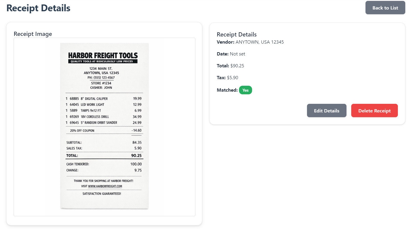413x229 pixels.
Task: Click the TOTAL: 90.25 line on receipt
Action: pyautogui.click(x=104, y=155)
